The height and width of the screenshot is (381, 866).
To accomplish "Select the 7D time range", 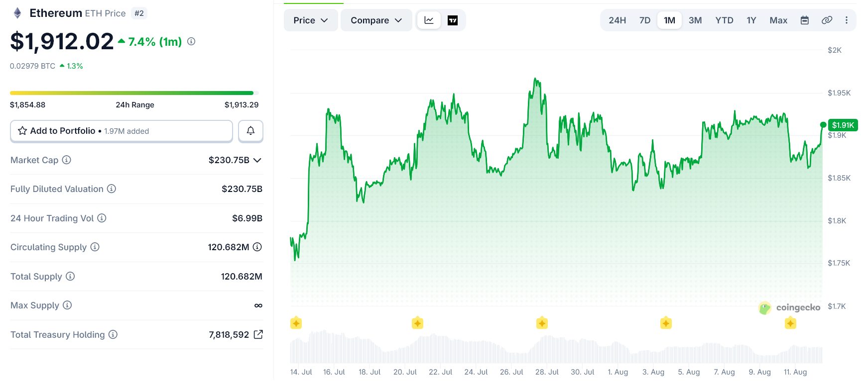I will [x=645, y=20].
